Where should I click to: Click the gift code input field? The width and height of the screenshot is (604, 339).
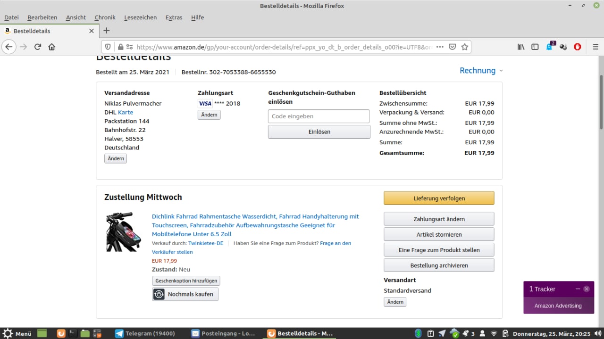[x=319, y=116]
